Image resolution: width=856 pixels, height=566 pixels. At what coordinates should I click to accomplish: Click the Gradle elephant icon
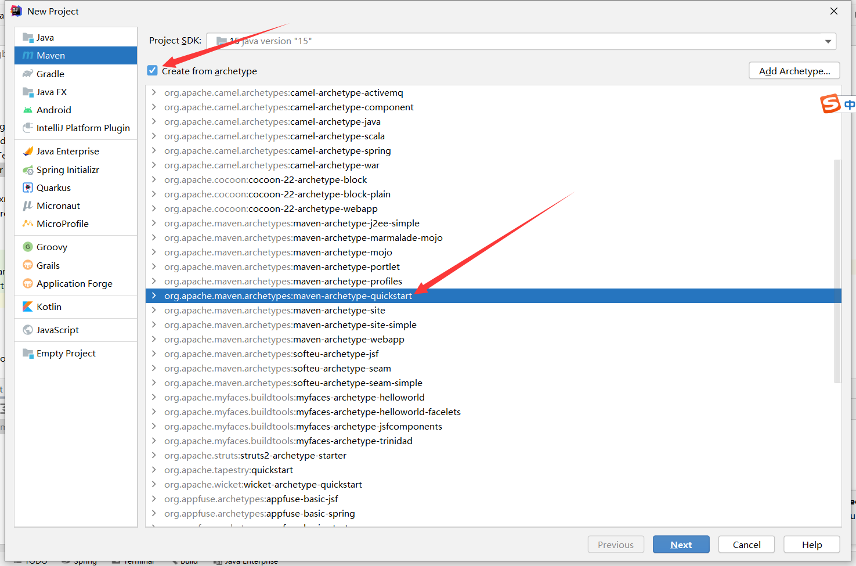28,74
